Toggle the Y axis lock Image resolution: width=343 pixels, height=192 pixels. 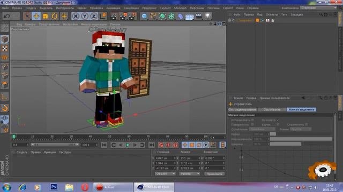click(x=85, y=16)
